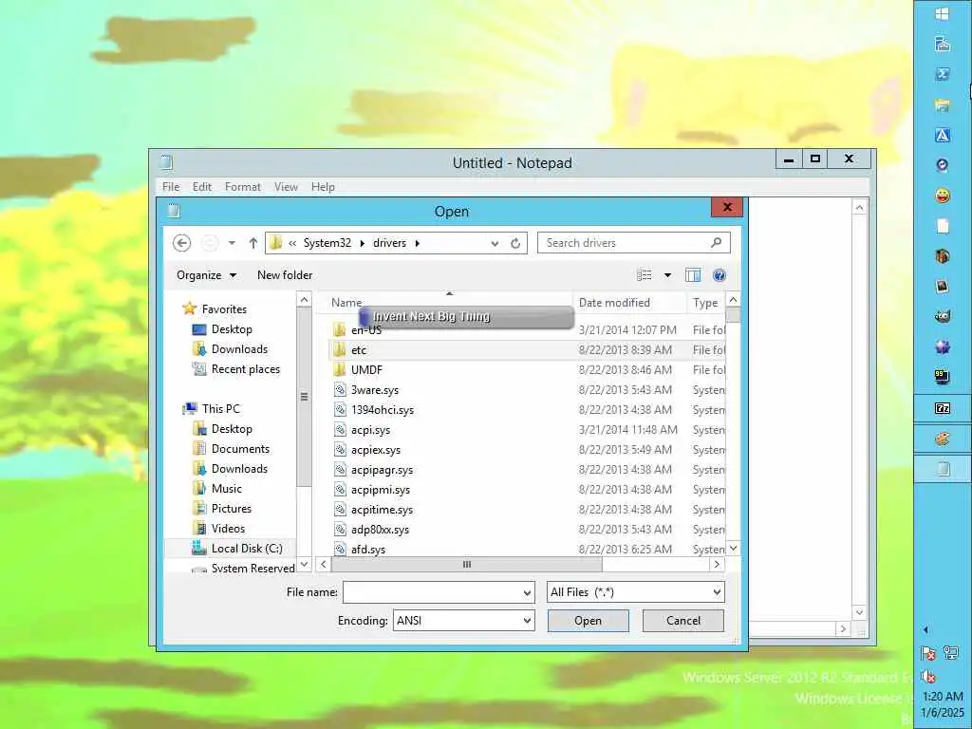The width and height of the screenshot is (972, 729).
Task: Select the afd.sys file
Action: pyautogui.click(x=527, y=549)
